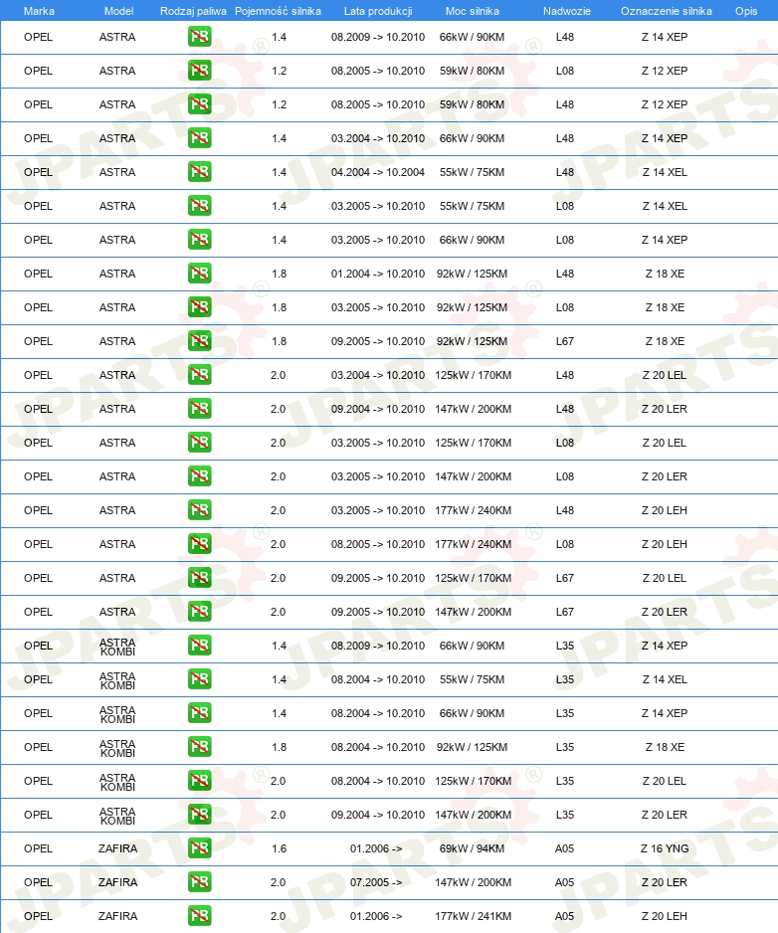Image resolution: width=778 pixels, height=933 pixels.
Task: Select 92kW / 125KM in L08 row
Action: click(x=472, y=307)
